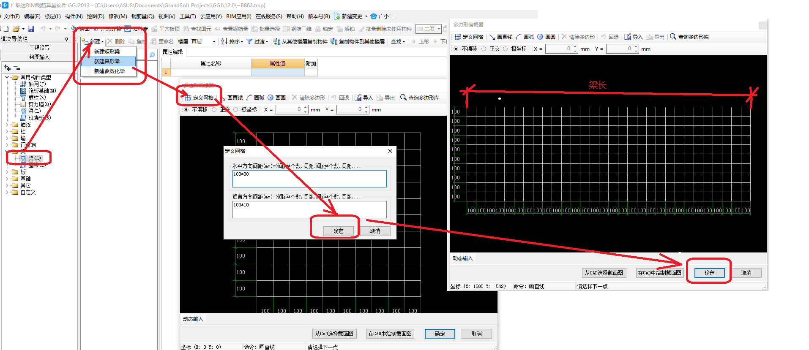809x350 pixels.
Task: Click the 属性值 column header
Action: [x=278, y=63]
